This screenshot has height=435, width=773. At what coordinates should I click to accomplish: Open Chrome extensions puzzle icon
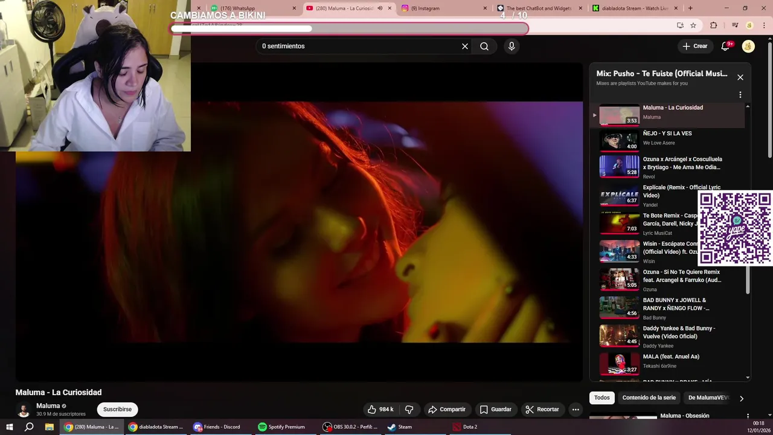click(x=714, y=25)
